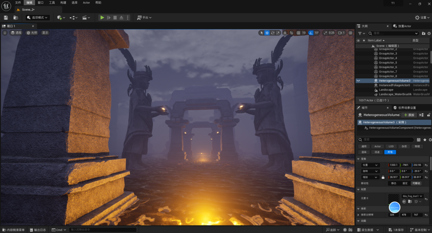Screen dimensions: 432x233
Task: Toggle the world/local coordinate system icon
Action: [x=285, y=33]
